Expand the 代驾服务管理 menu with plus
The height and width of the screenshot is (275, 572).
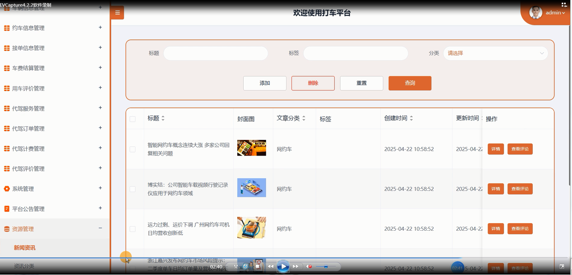coord(100,108)
